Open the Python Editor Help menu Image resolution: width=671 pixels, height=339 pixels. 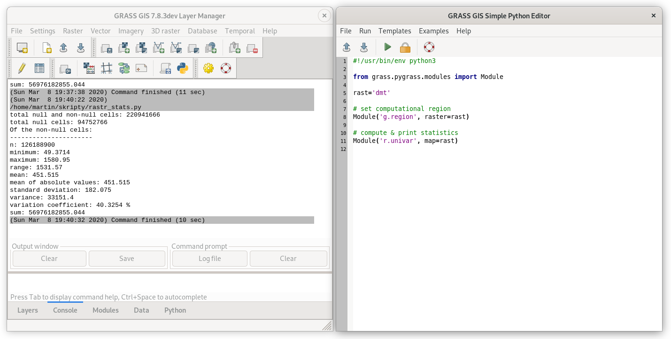(x=463, y=31)
